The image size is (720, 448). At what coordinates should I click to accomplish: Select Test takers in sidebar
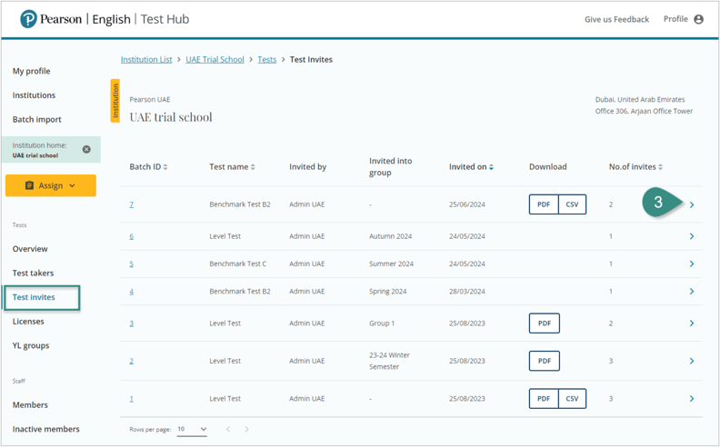point(33,273)
